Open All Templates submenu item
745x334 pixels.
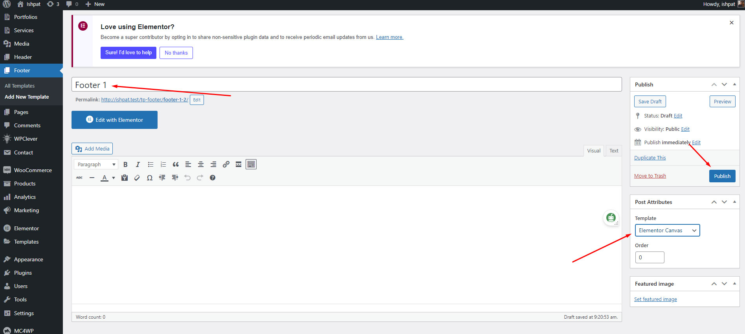pyautogui.click(x=20, y=86)
